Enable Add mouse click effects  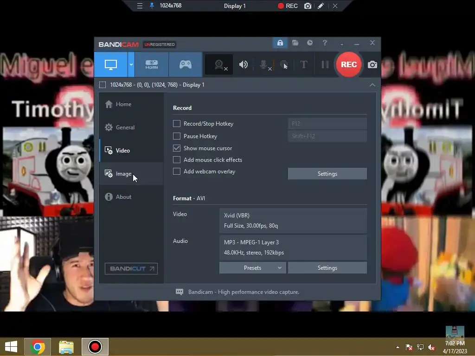tap(177, 159)
